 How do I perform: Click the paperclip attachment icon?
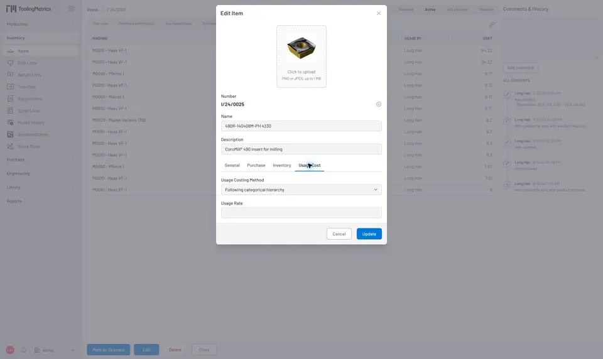(x=491, y=24)
